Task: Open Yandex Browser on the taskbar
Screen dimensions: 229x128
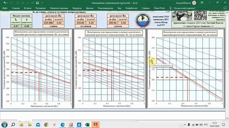Action: pyautogui.click(x=54, y=124)
